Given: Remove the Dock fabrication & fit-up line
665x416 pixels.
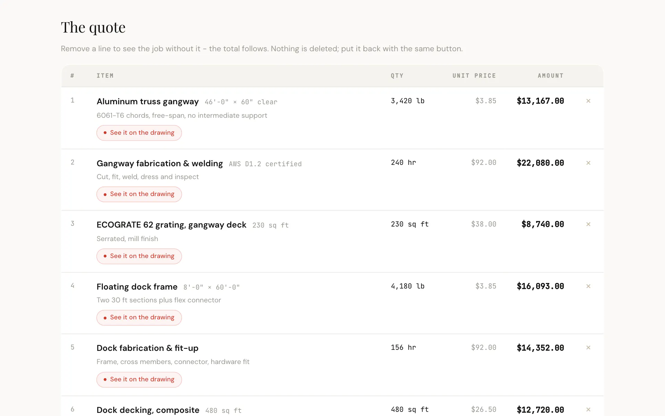Looking at the screenshot, I should (588, 348).
